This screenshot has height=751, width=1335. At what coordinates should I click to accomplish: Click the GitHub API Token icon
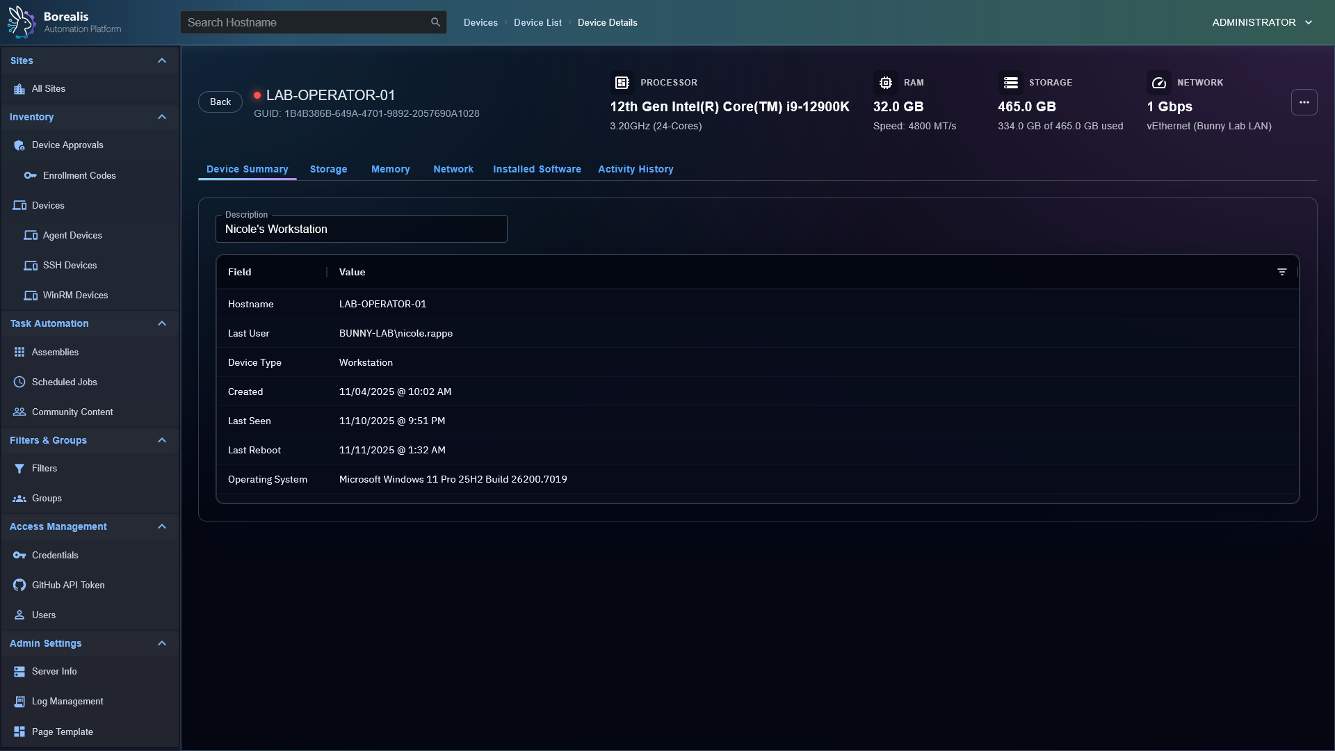(19, 585)
